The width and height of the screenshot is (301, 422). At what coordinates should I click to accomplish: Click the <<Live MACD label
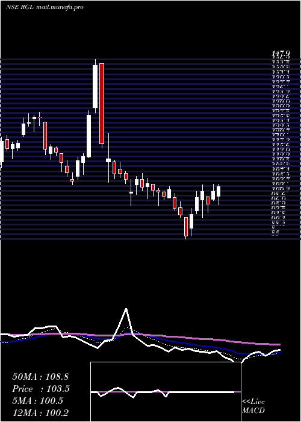(x=253, y=406)
